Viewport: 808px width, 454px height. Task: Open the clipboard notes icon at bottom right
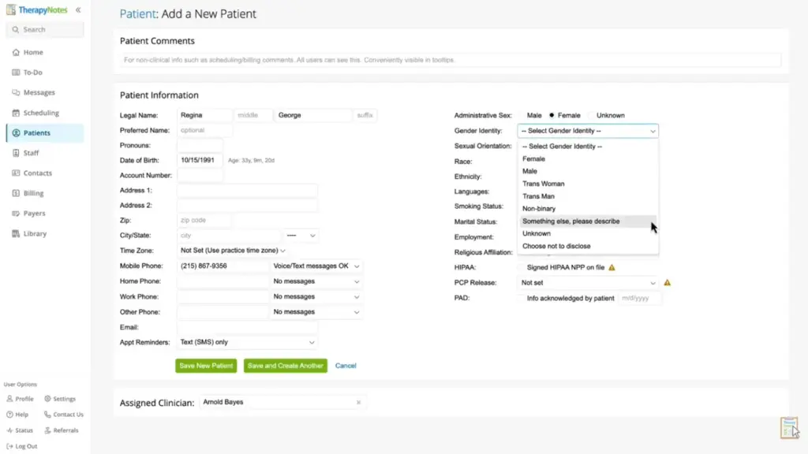789,428
